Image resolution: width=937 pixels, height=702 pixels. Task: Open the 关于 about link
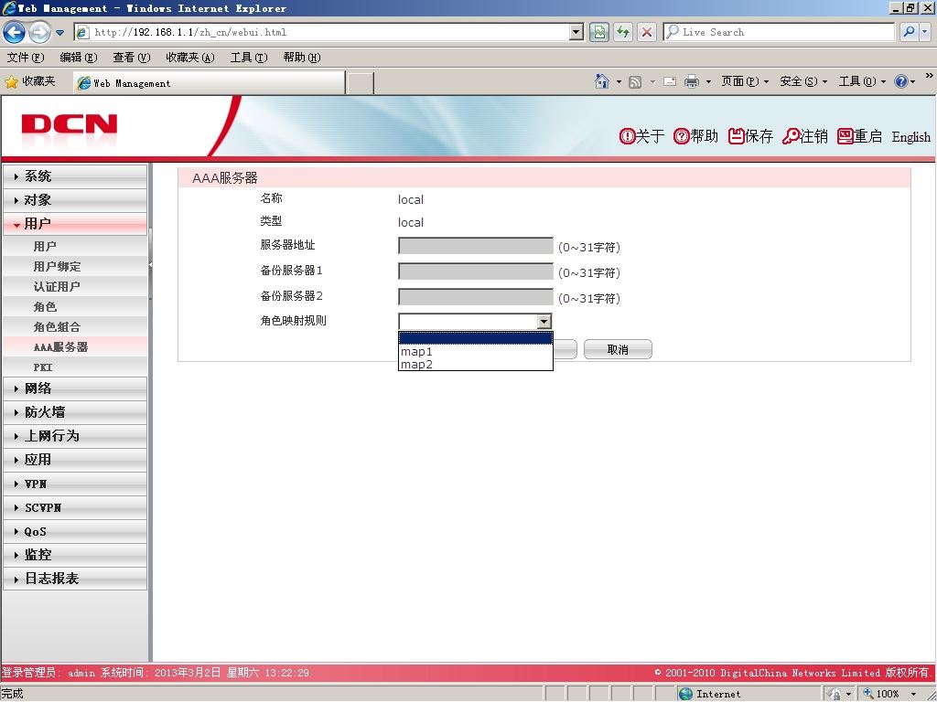pos(641,137)
